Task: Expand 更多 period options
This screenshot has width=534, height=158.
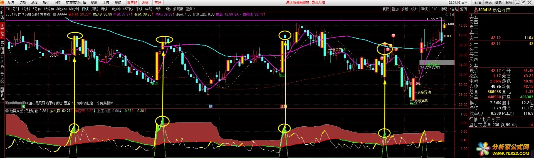Action: [190, 9]
